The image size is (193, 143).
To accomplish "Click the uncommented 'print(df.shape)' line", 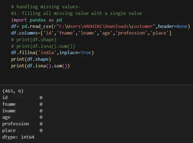I will point(31,59).
